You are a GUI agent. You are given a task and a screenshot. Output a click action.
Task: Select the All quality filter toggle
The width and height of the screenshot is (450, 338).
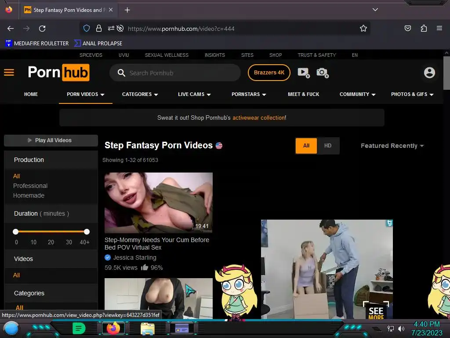coord(306,146)
